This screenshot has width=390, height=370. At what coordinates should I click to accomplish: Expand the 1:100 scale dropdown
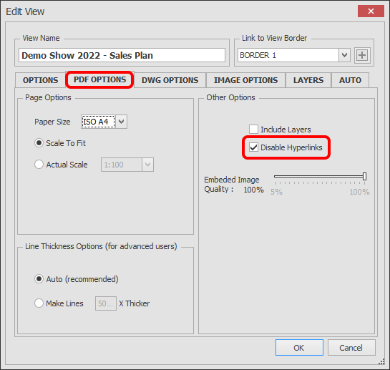coord(147,165)
